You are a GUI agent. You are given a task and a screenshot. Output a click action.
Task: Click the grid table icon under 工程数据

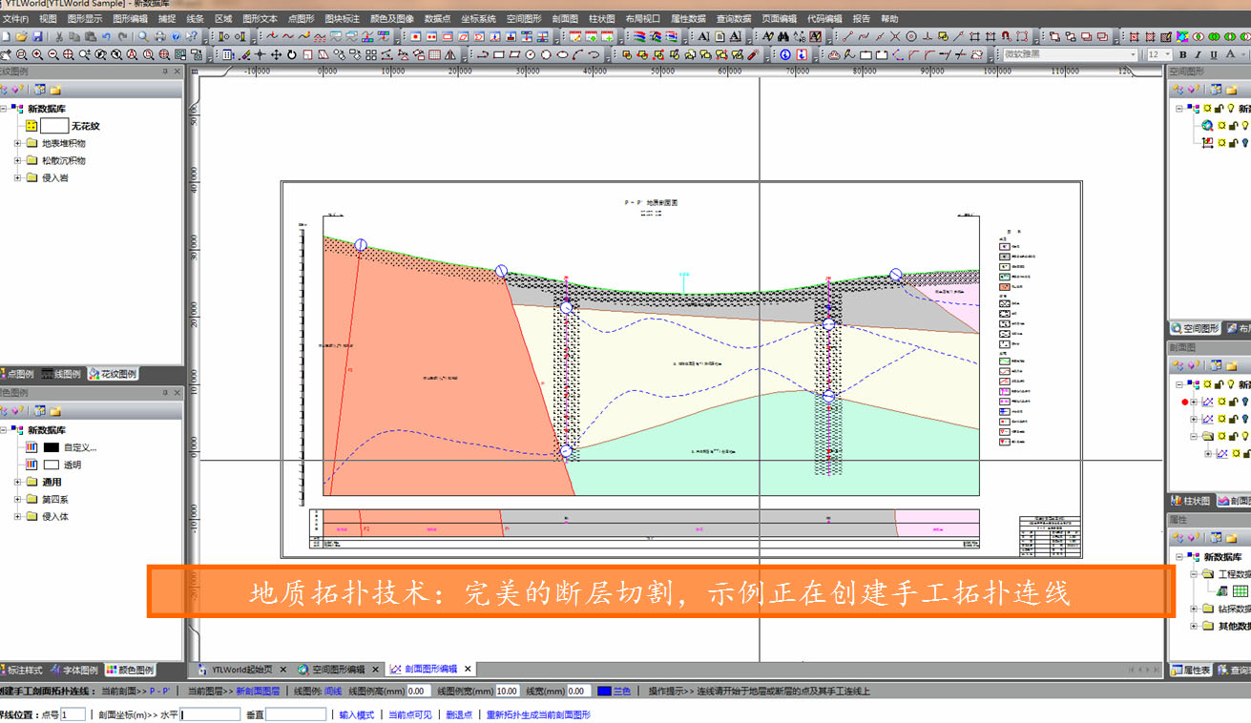click(1241, 591)
